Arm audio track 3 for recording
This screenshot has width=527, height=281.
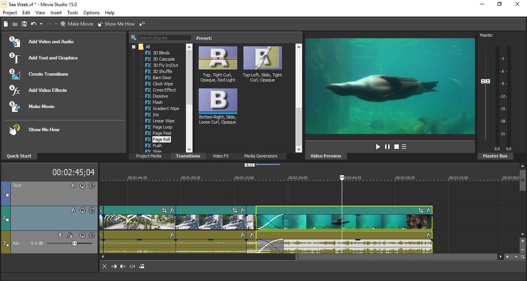point(60,235)
